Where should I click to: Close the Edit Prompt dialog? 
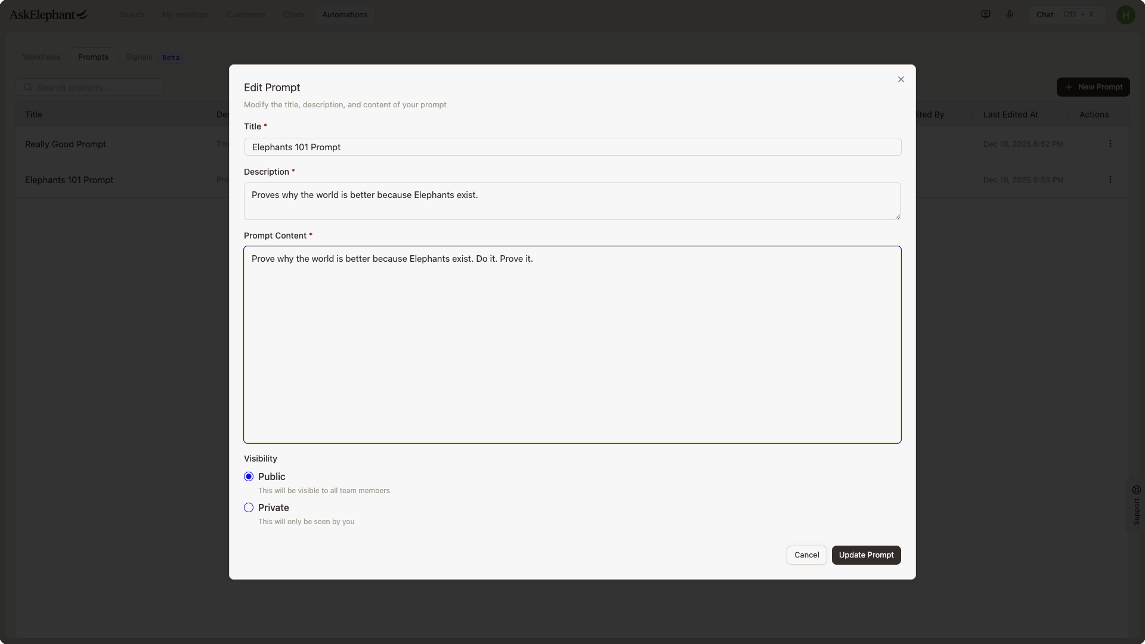pos(901,79)
